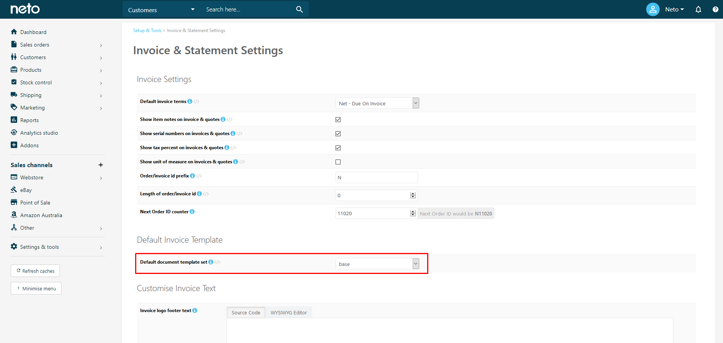723x343 pixels.
Task: Switch to WYSIWYG Editor tab
Action: click(x=289, y=312)
